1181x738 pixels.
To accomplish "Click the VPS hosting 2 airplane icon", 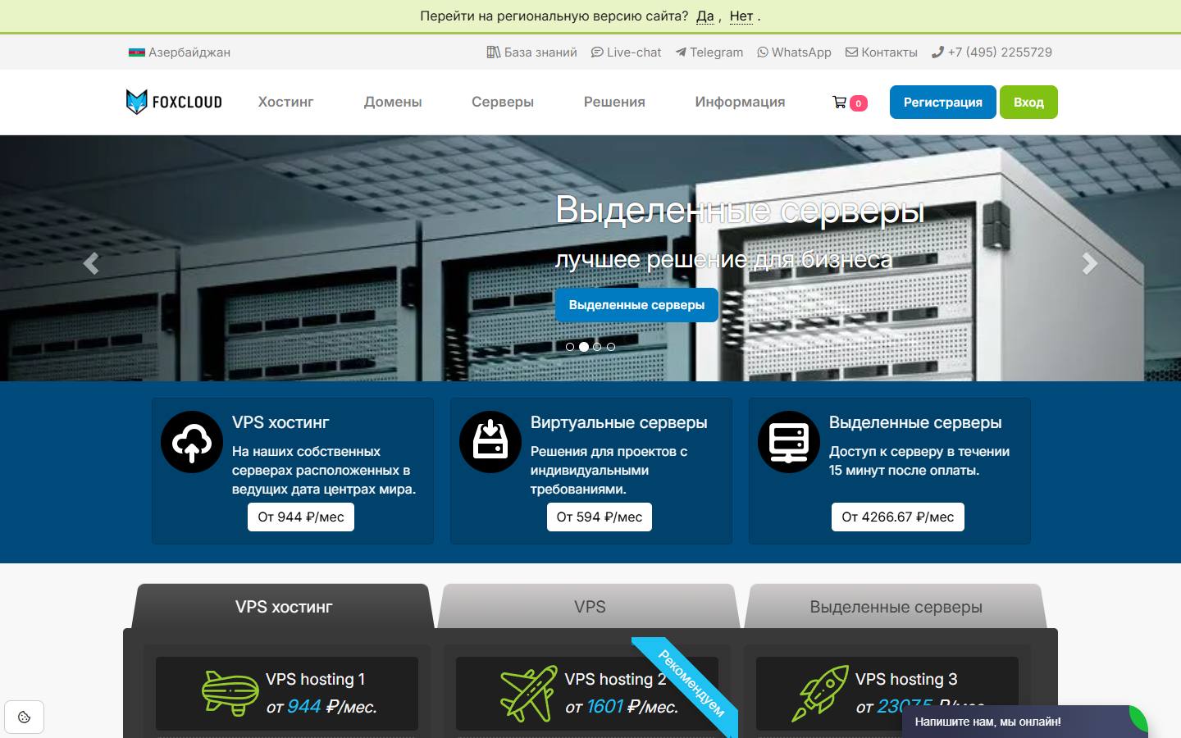I will tap(529, 694).
